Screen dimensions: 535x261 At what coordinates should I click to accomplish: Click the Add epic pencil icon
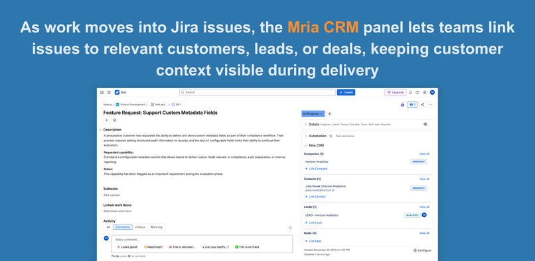(x=152, y=105)
